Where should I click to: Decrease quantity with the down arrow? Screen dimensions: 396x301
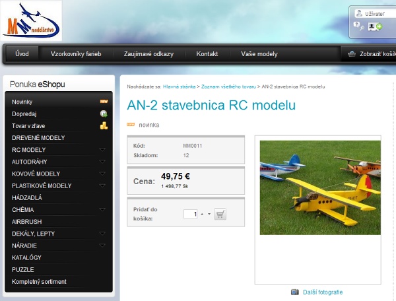point(209,214)
